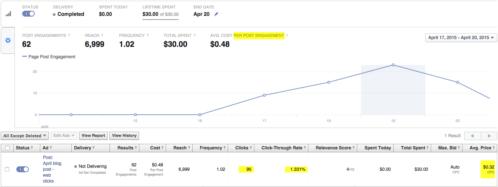
Task: Sort table by Clicks column header
Action: click(242, 148)
